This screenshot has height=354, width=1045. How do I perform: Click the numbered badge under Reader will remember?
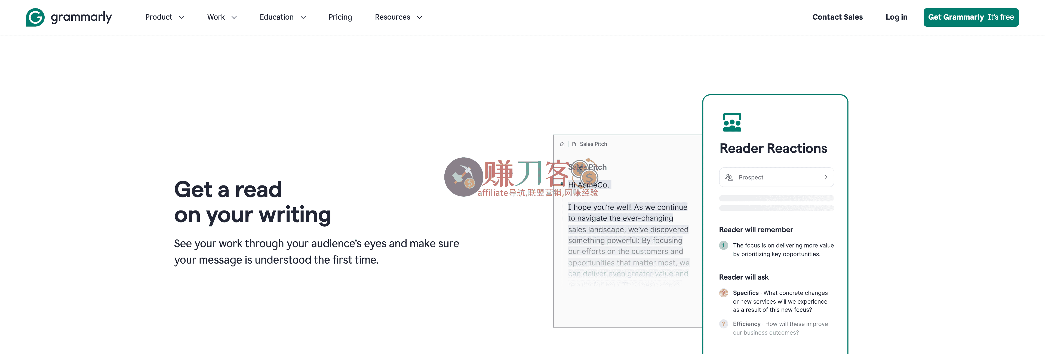point(724,245)
